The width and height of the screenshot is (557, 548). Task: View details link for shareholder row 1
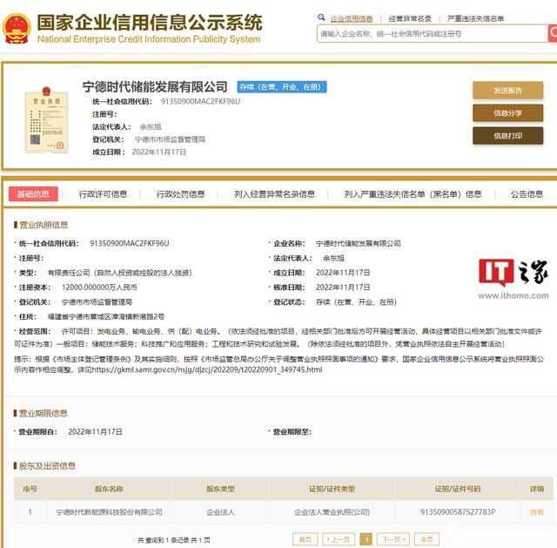pyautogui.click(x=536, y=512)
